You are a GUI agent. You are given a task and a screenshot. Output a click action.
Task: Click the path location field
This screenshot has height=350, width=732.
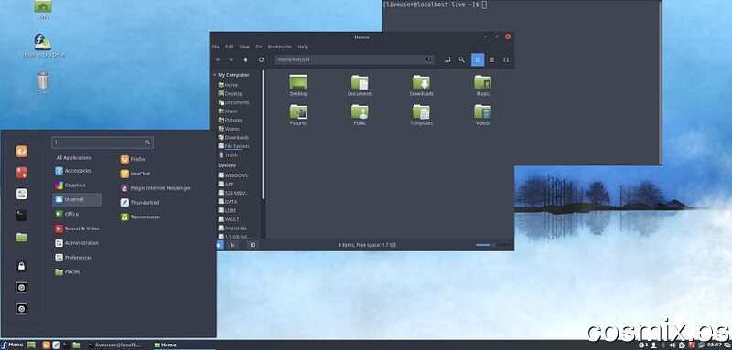coord(354,59)
